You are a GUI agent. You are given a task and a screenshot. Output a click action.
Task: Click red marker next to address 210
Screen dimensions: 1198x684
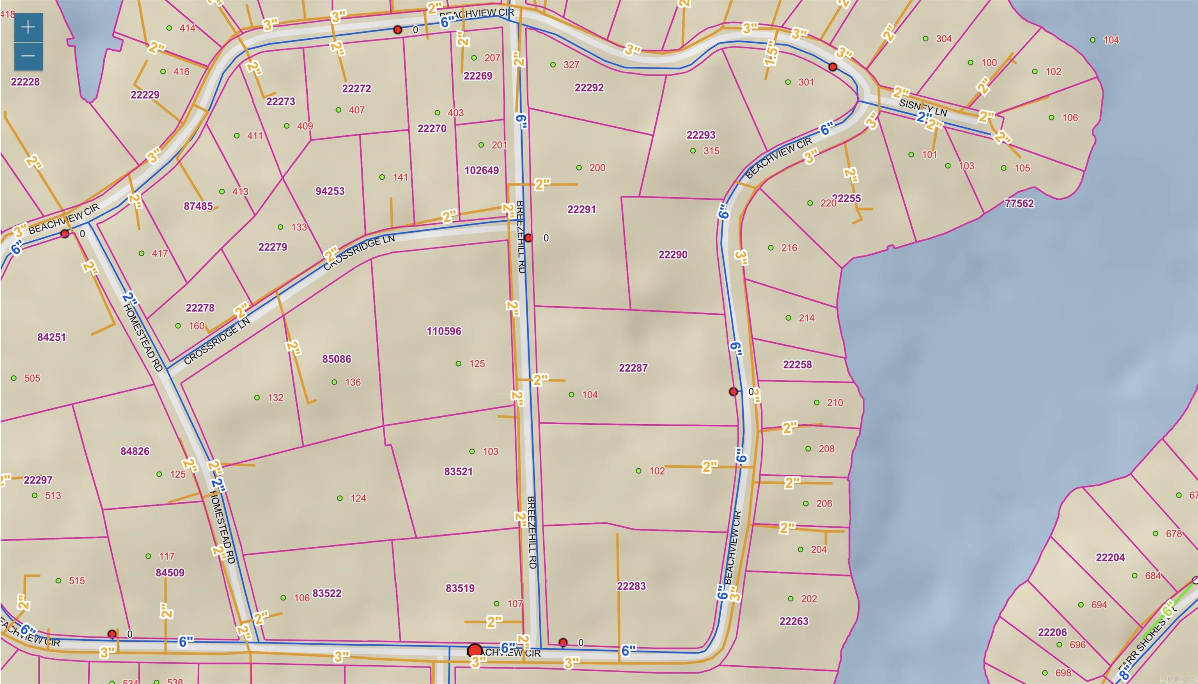coord(733,392)
